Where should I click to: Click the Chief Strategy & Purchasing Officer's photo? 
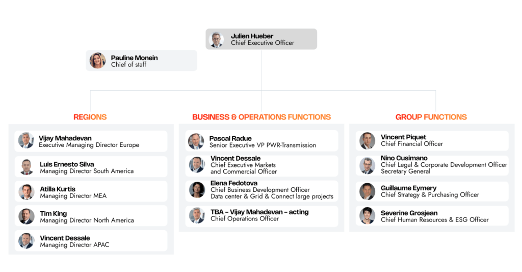tap(367, 191)
